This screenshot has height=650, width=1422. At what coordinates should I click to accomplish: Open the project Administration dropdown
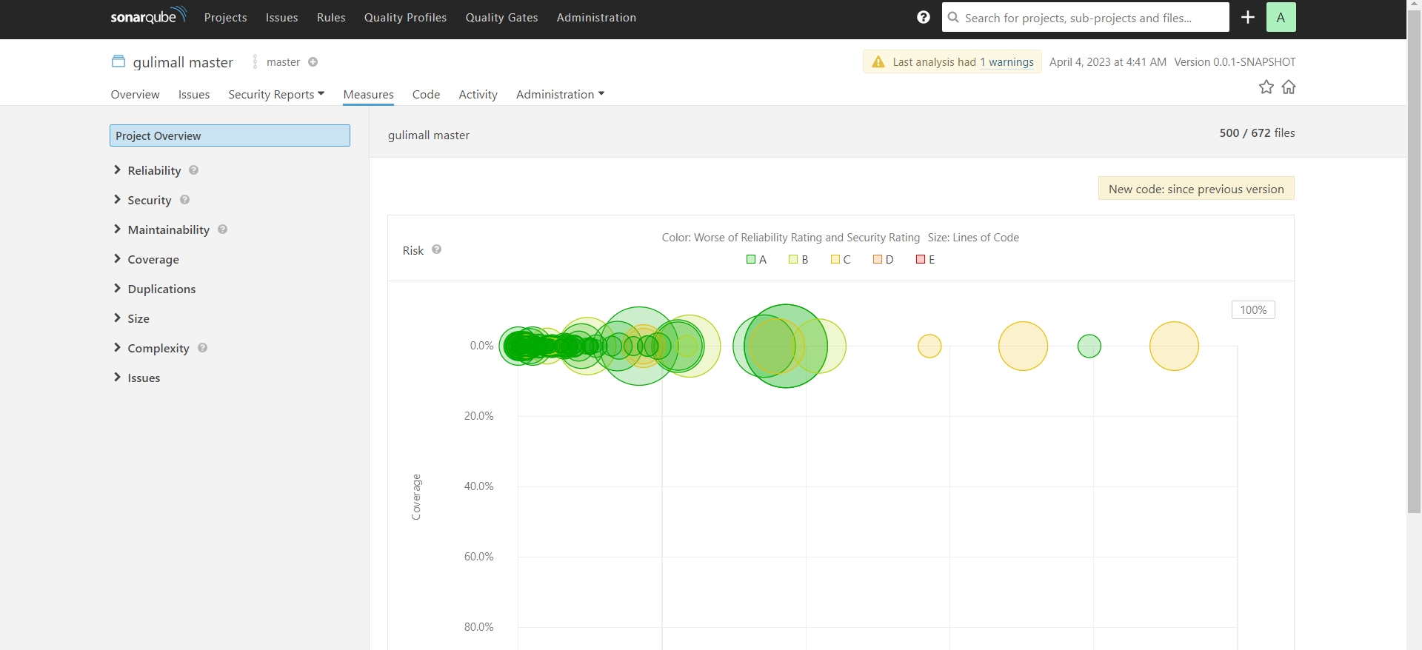[561, 94]
